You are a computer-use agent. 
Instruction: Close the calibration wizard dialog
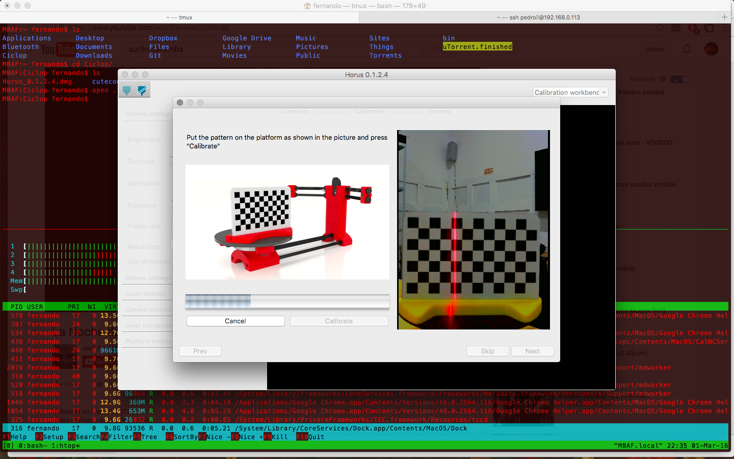pos(180,103)
